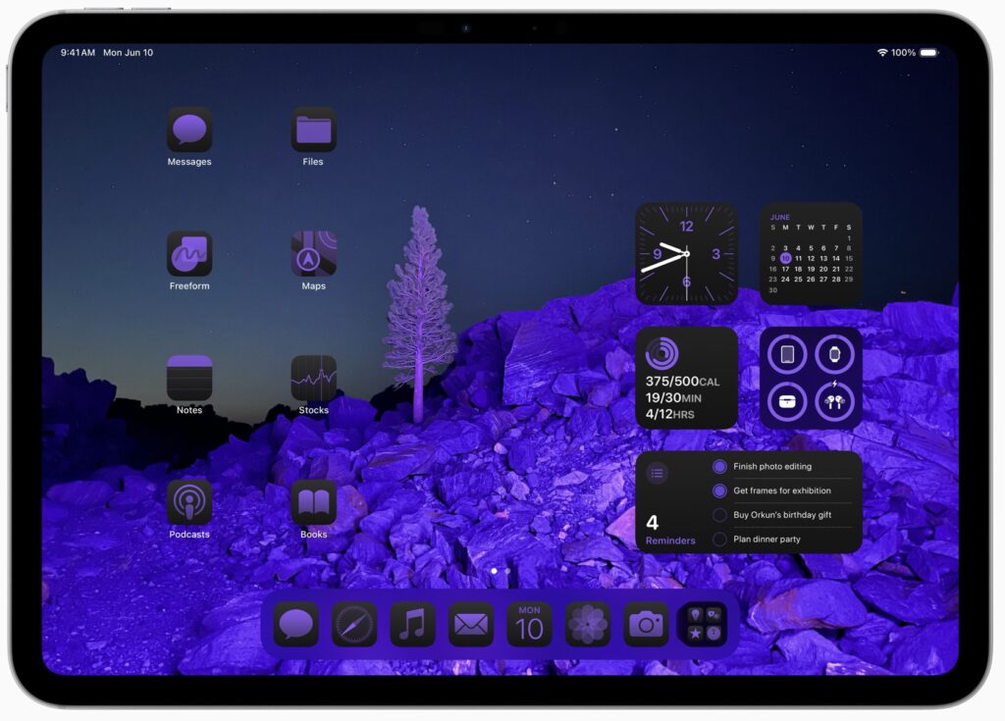Uncheck 'Get frames for exhibition' reminder
Screen dimensions: 1005x721
click(719, 490)
